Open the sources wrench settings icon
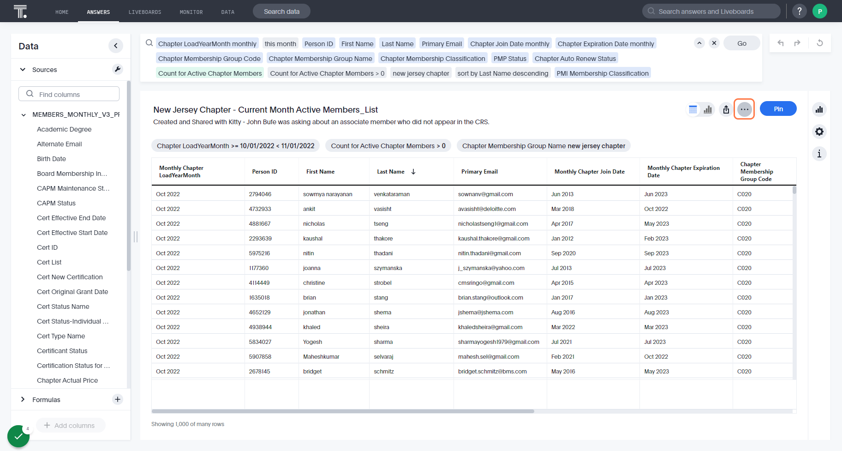The image size is (842, 451). coord(118,69)
